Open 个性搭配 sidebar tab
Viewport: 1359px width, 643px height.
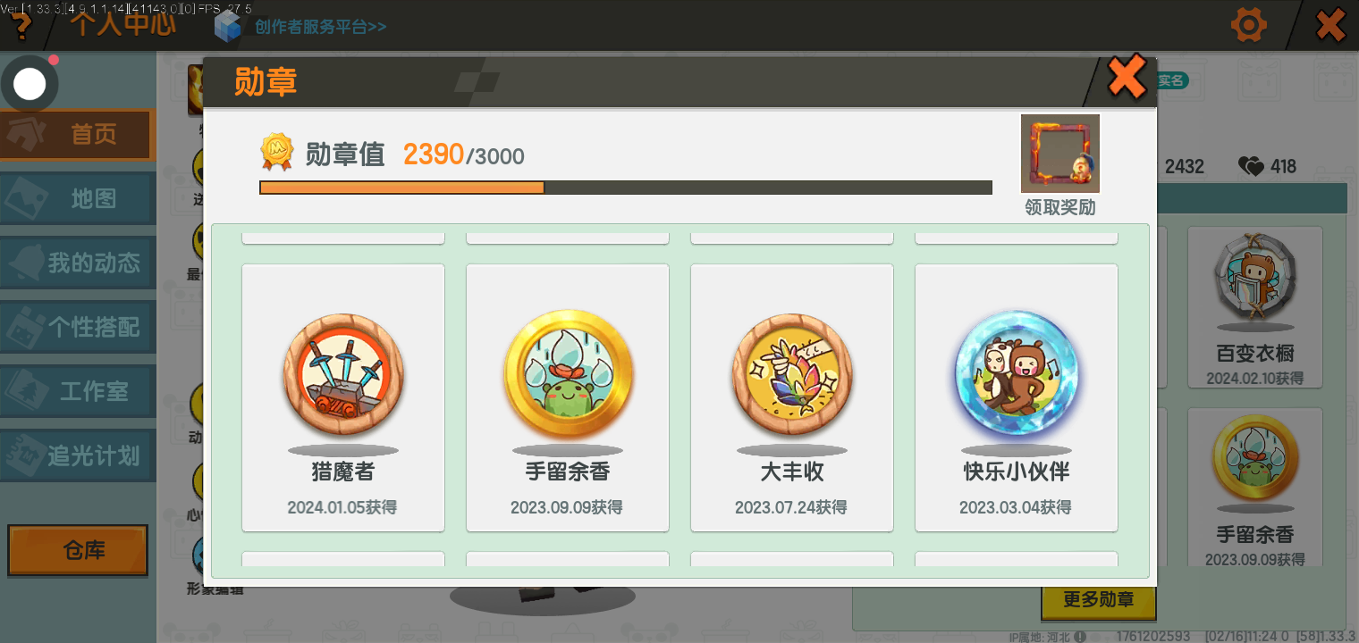[78, 327]
